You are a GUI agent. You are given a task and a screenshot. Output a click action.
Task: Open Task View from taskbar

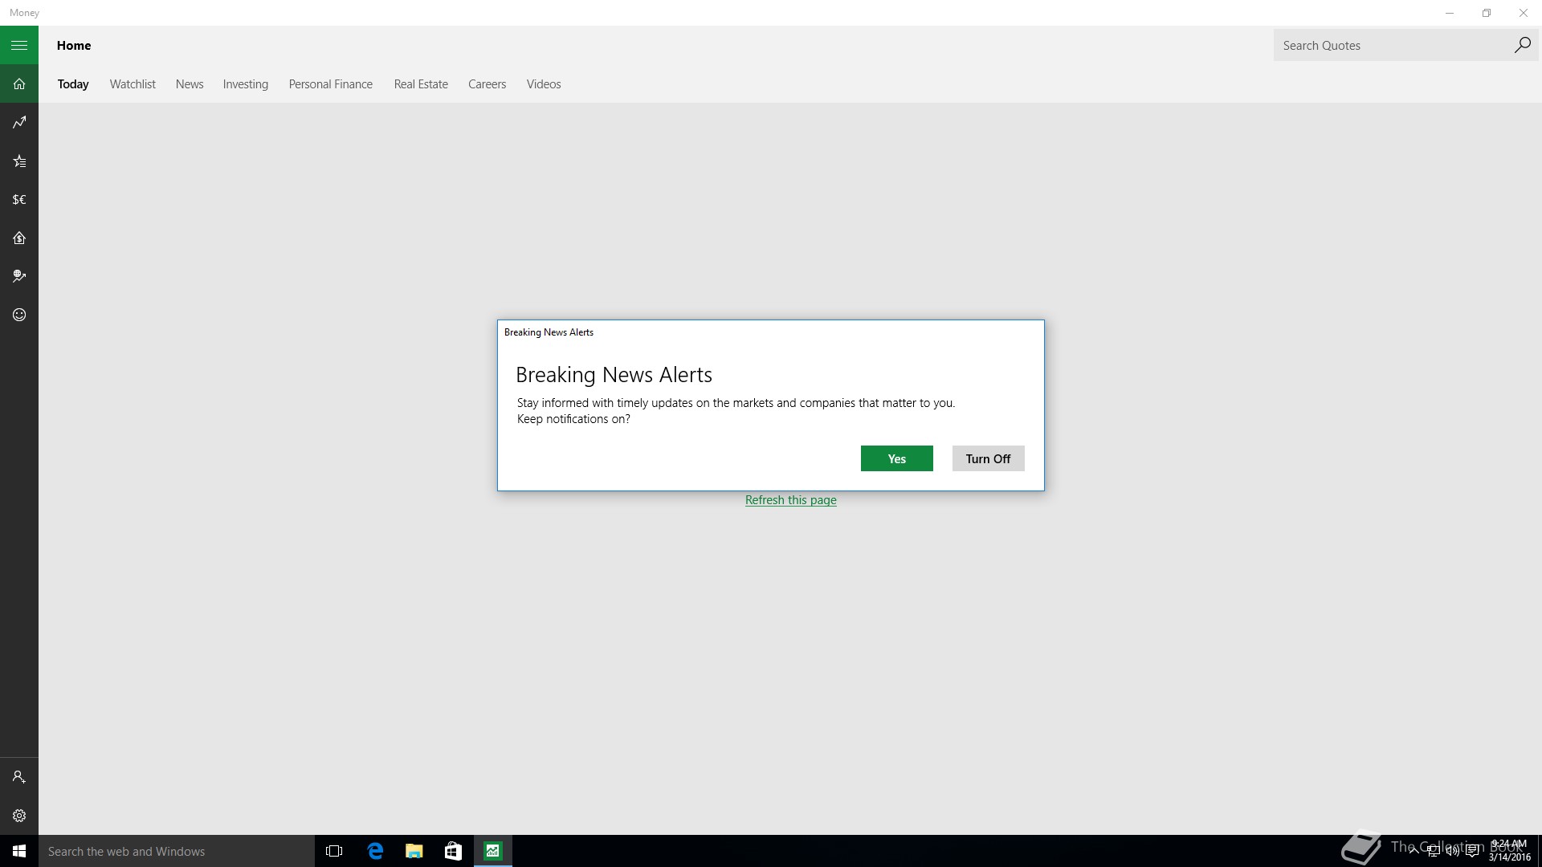click(334, 851)
